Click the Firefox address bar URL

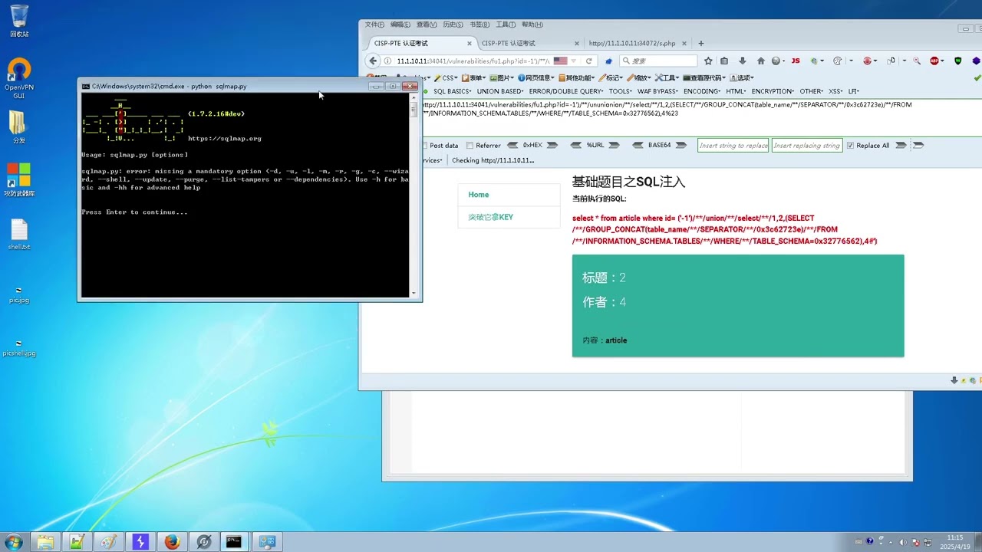coord(472,61)
